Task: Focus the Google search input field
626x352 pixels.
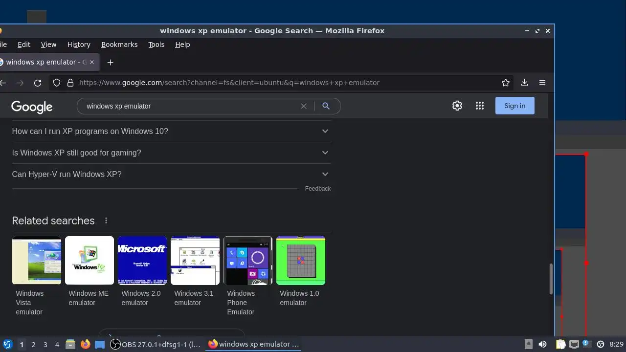Action: click(x=191, y=106)
